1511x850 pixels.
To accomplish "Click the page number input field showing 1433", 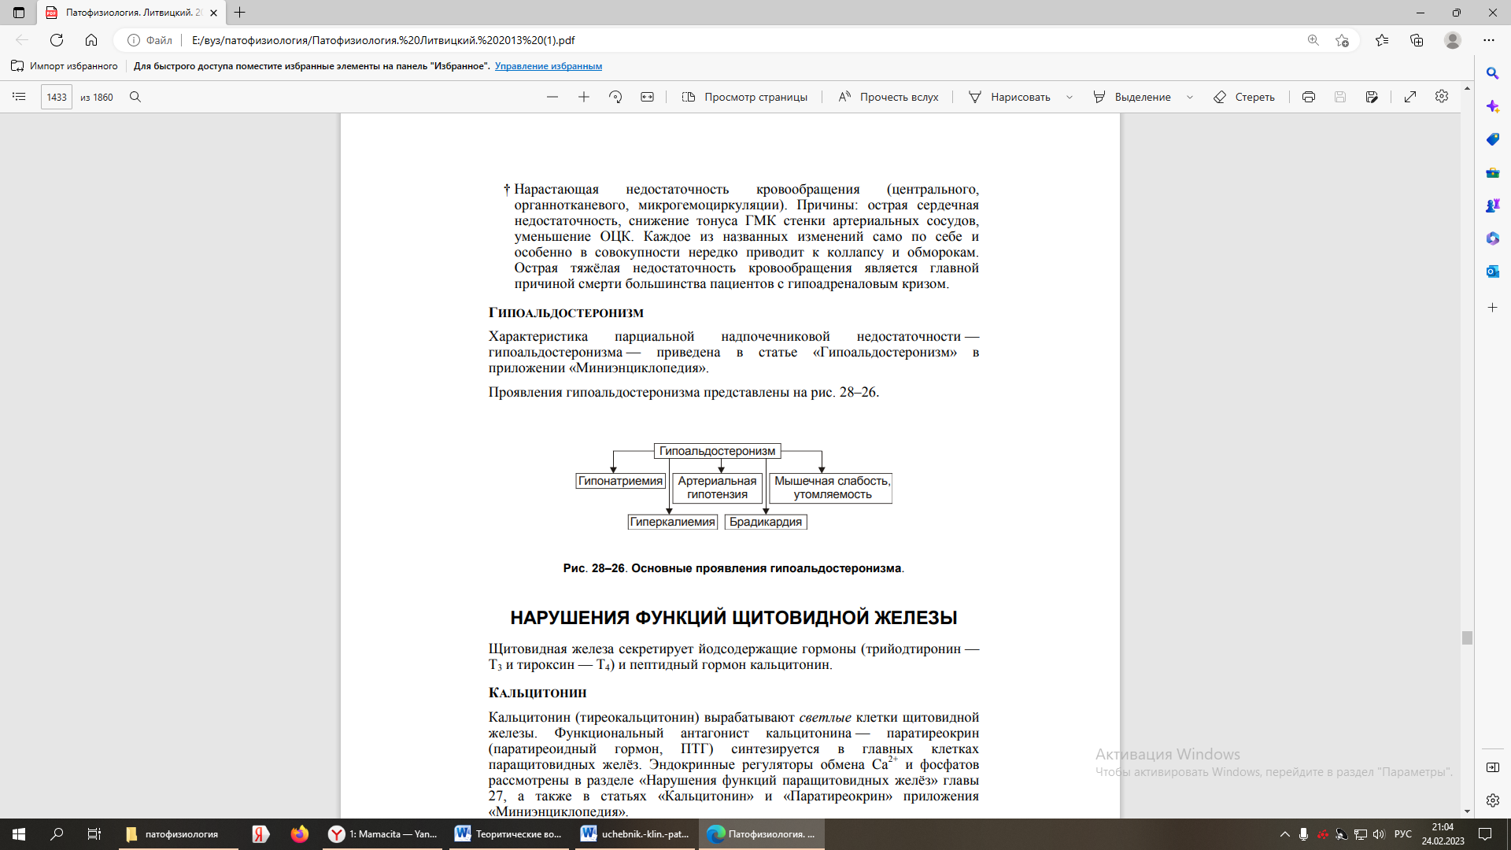I will point(57,97).
